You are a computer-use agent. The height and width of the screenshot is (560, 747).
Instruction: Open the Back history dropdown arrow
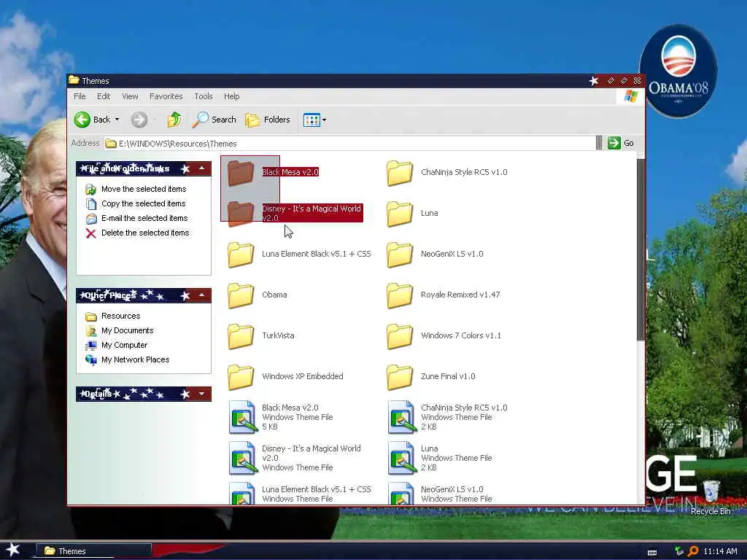click(x=117, y=120)
